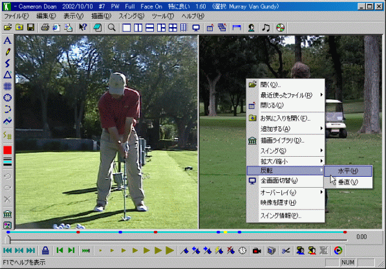
Task: Choose 開く(O) in context menu
Action: click(x=286, y=85)
